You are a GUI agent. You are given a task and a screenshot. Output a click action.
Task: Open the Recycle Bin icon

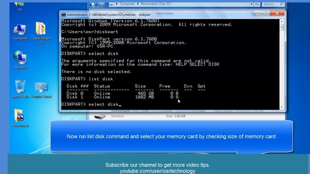coord(20,89)
